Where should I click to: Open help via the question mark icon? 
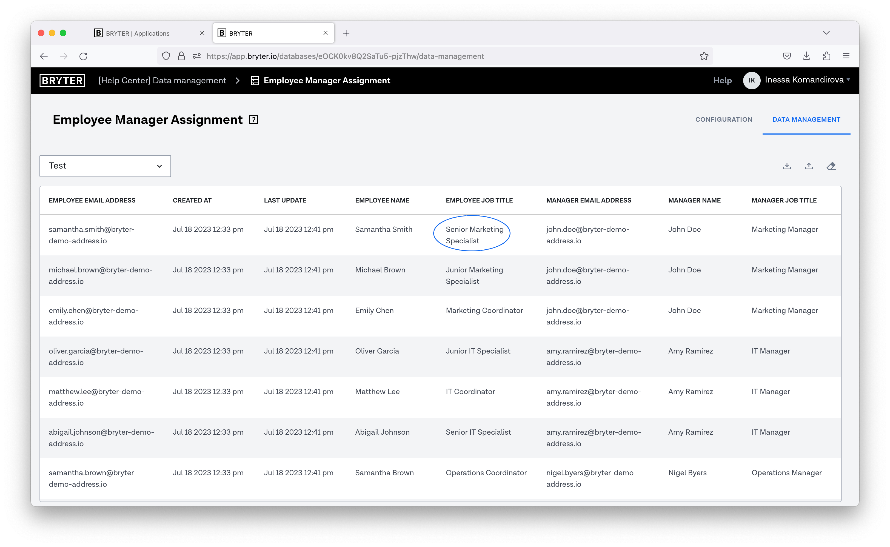click(x=253, y=119)
